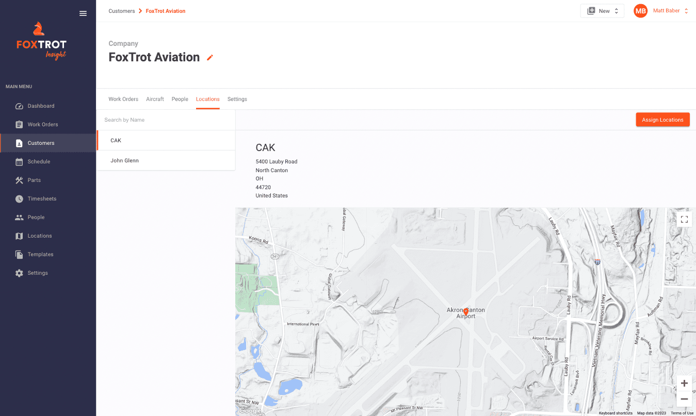Click the United States address line
The height and width of the screenshot is (416, 696).
tap(272, 195)
